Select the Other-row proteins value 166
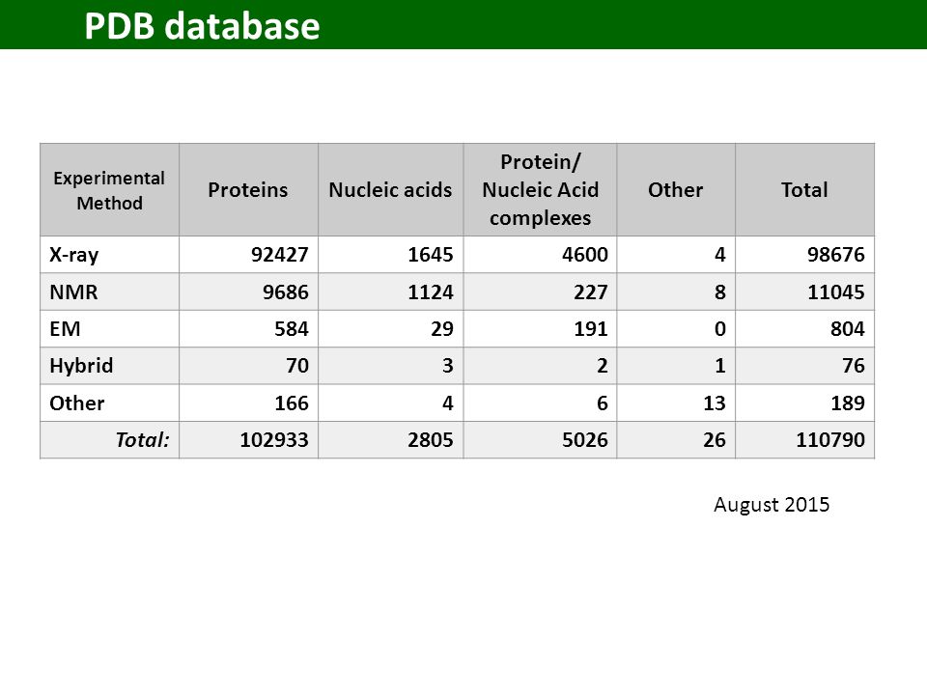This screenshot has height=695, width=927. click(x=292, y=403)
